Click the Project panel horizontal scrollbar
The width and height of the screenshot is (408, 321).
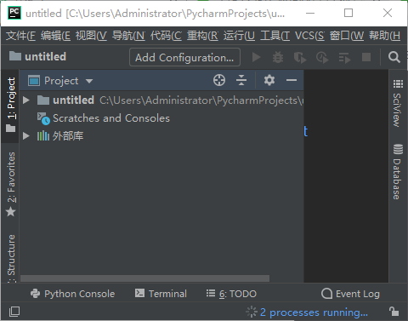[144, 278]
